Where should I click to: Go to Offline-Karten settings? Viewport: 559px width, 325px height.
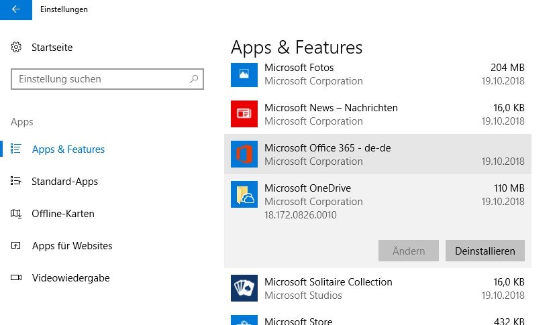tap(63, 214)
